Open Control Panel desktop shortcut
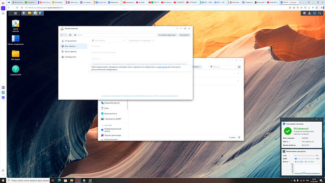This screenshot has height=183, width=325. (x=16, y=40)
